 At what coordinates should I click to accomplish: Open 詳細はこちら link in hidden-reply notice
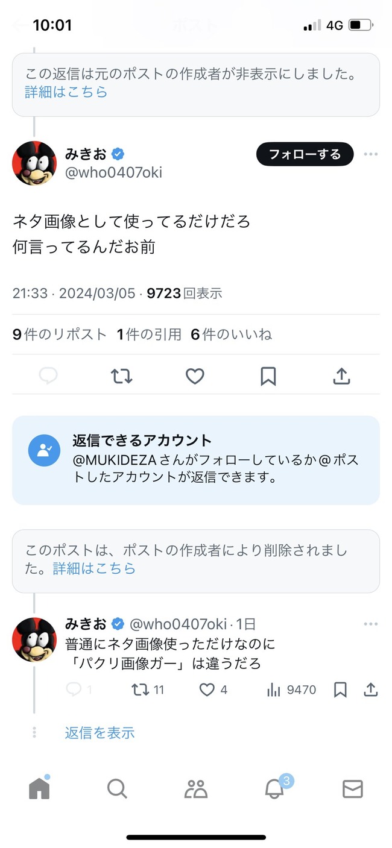point(66,92)
